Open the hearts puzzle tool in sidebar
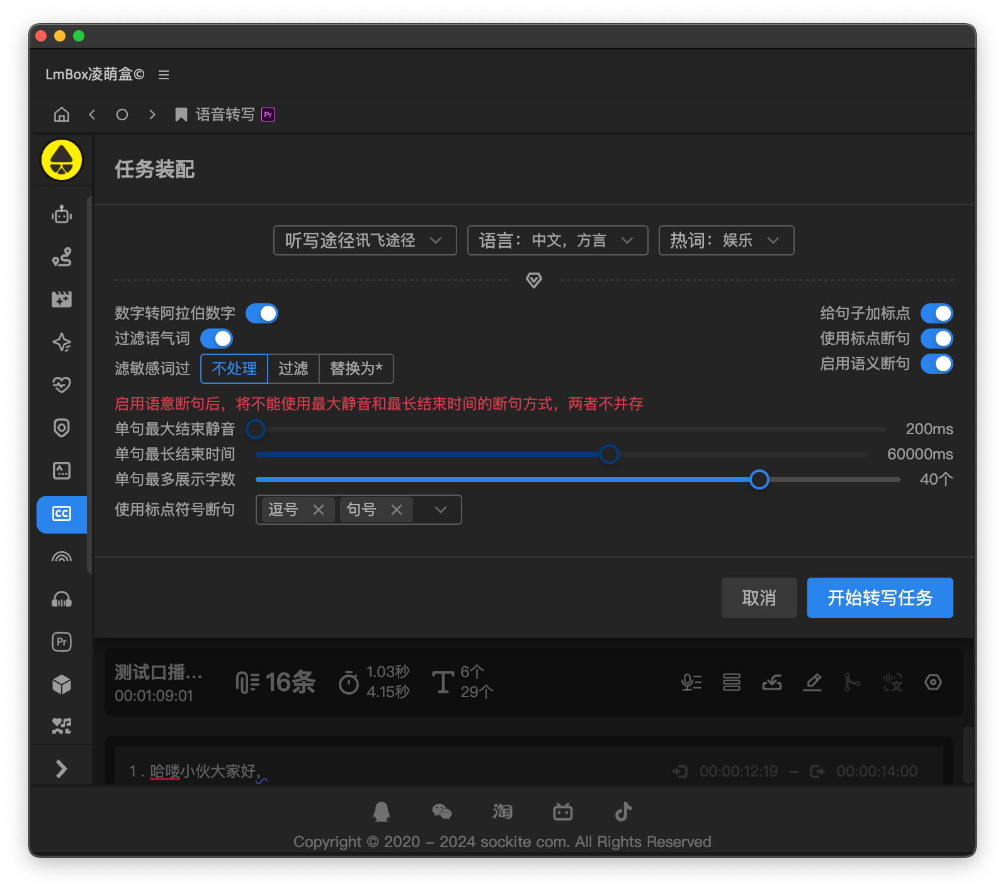This screenshot has width=1005, height=891. click(62, 727)
